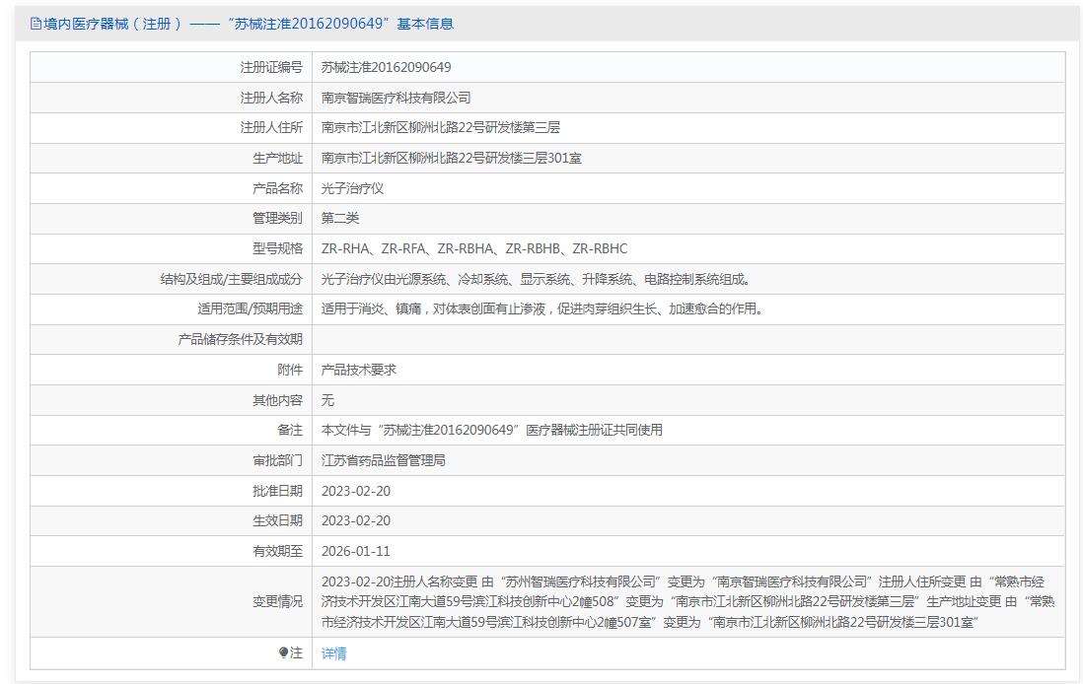1083x684 pixels.
Task: Click the 生效日期 value 2023-02-20
Action: pyautogui.click(x=356, y=521)
